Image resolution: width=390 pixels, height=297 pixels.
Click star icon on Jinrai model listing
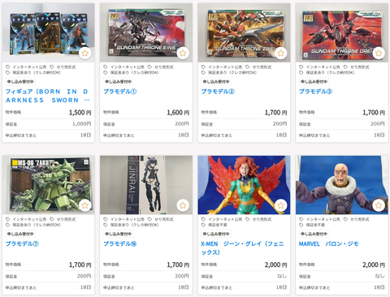pos(183,205)
